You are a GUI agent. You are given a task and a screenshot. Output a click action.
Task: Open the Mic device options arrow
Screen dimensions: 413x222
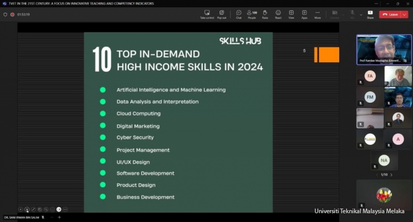(x=360, y=14)
